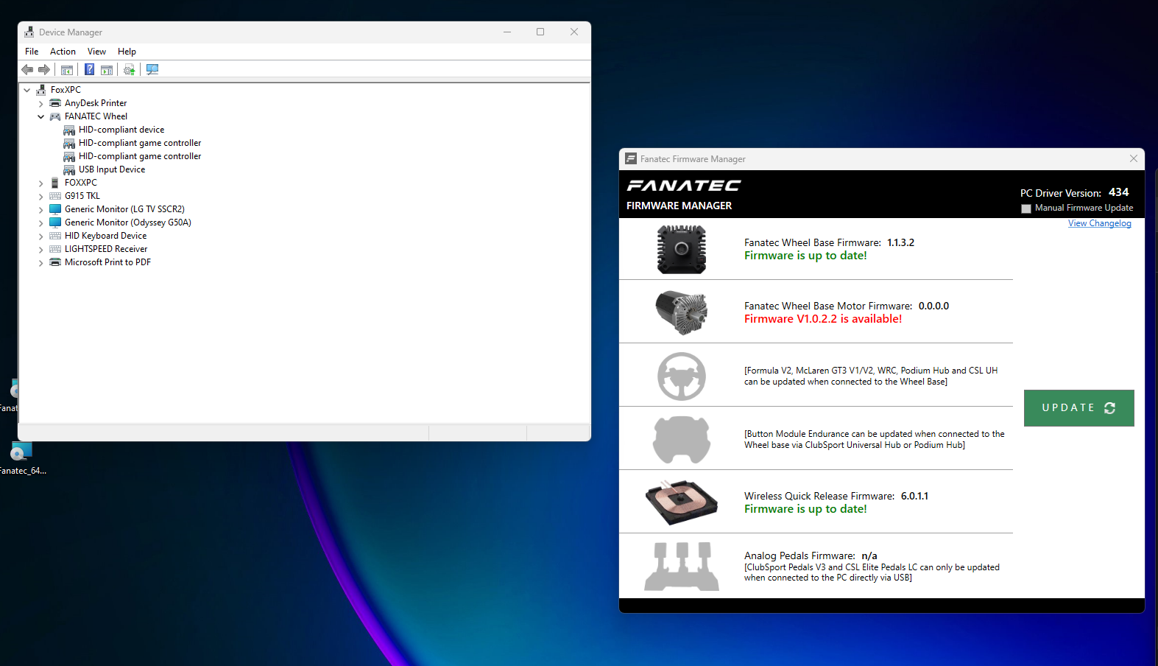Expand the FOXXPC device node
This screenshot has height=666, width=1158.
tap(41, 183)
